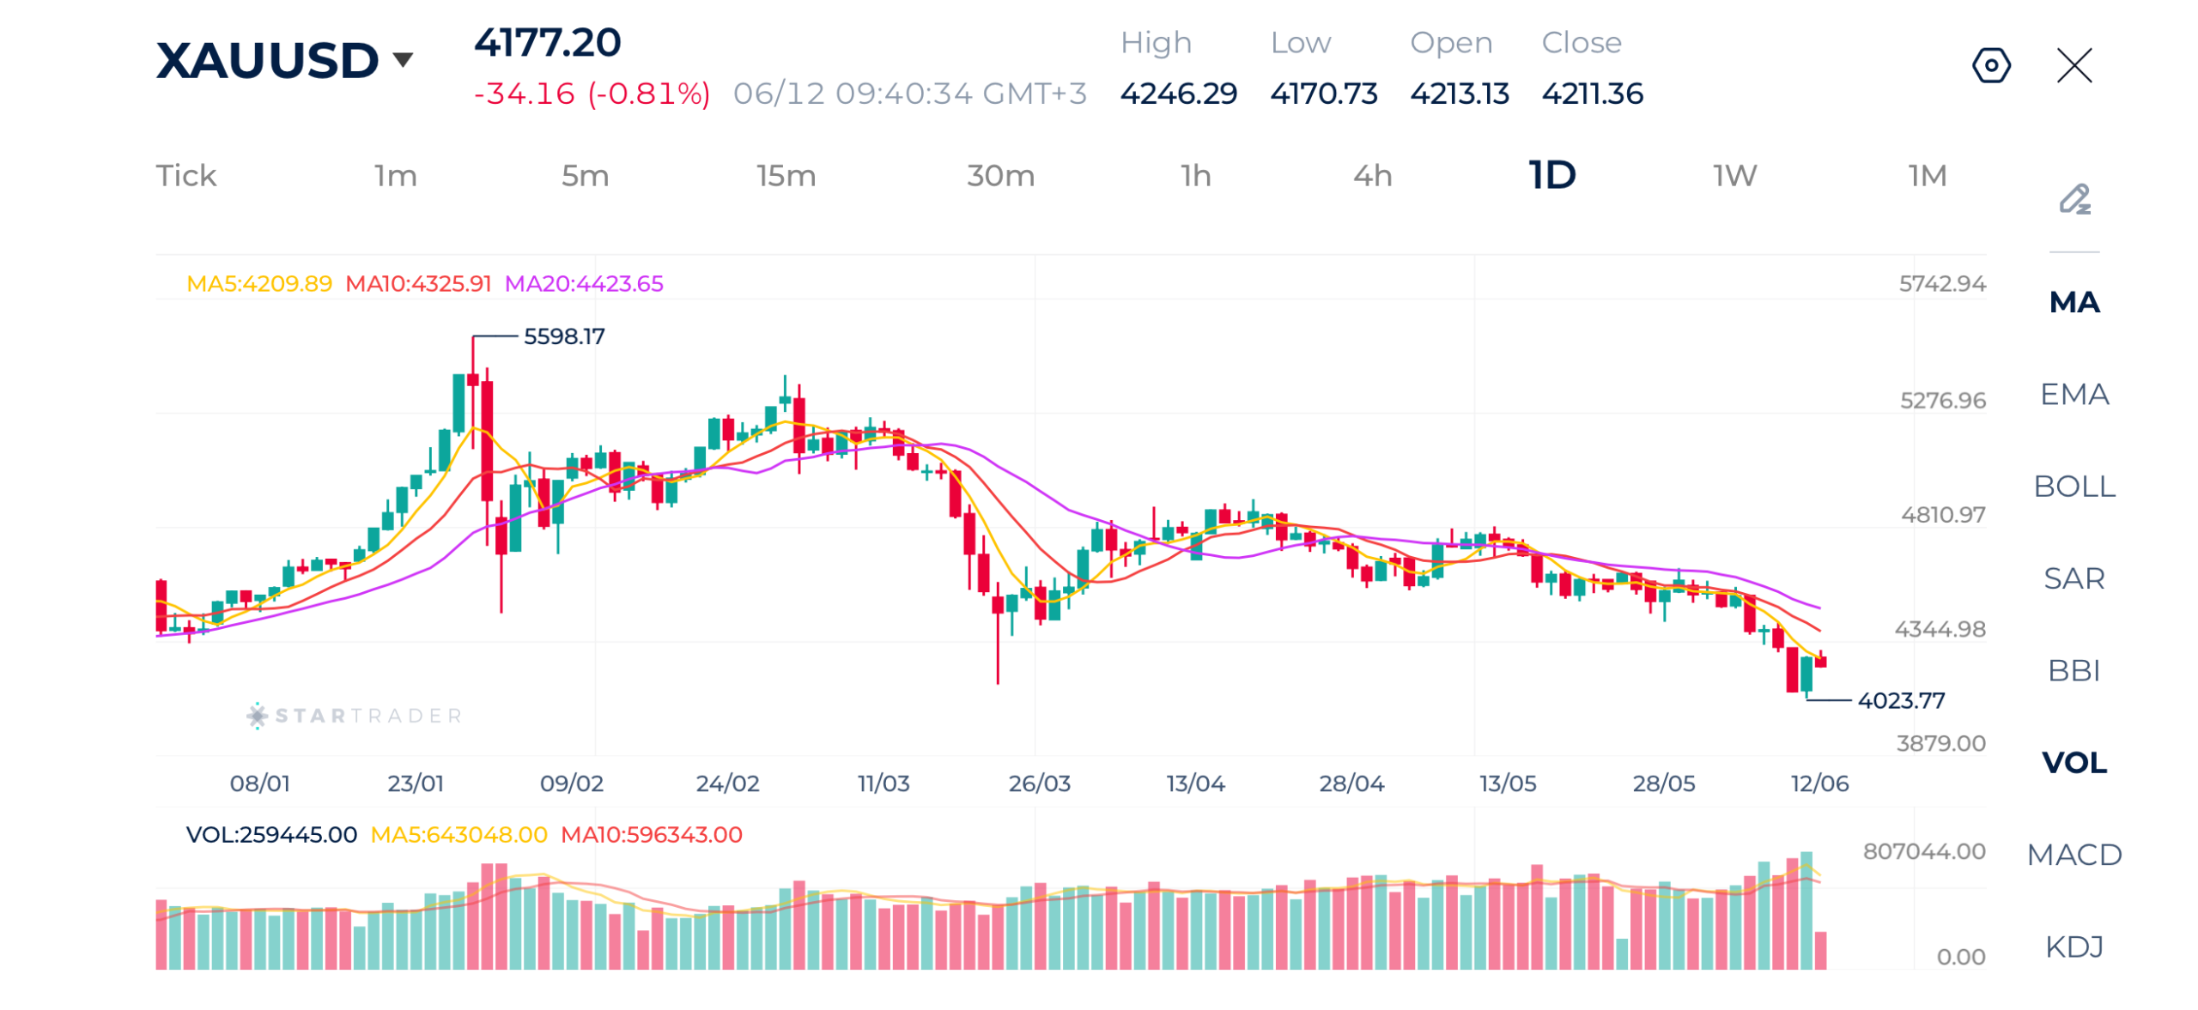Show the MACD sub-chart

2074,854
